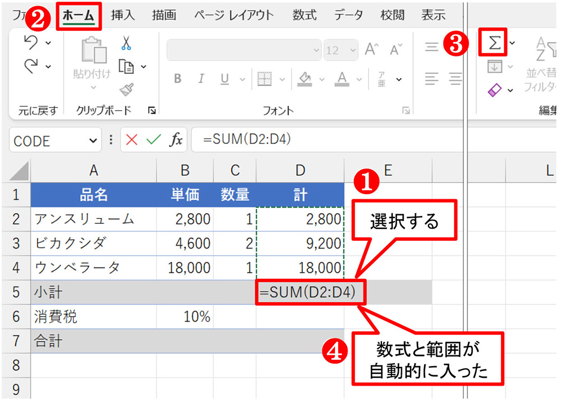Click the Clear eraser icon
The width and height of the screenshot is (561, 408).
(494, 90)
